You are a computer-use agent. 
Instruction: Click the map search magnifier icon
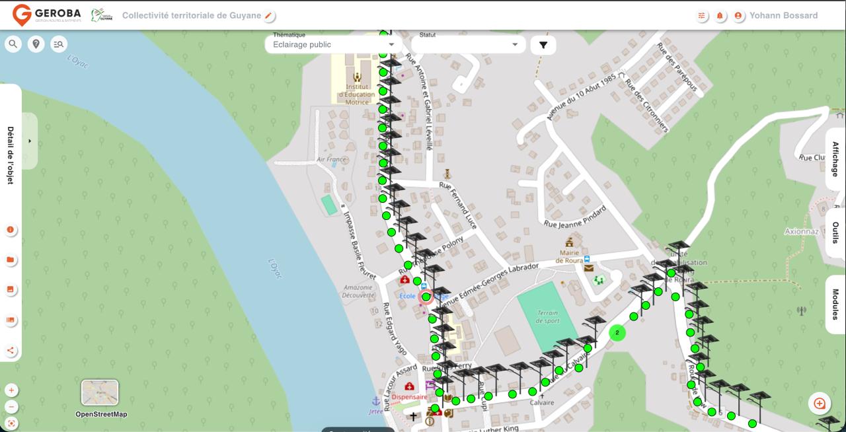(x=13, y=44)
